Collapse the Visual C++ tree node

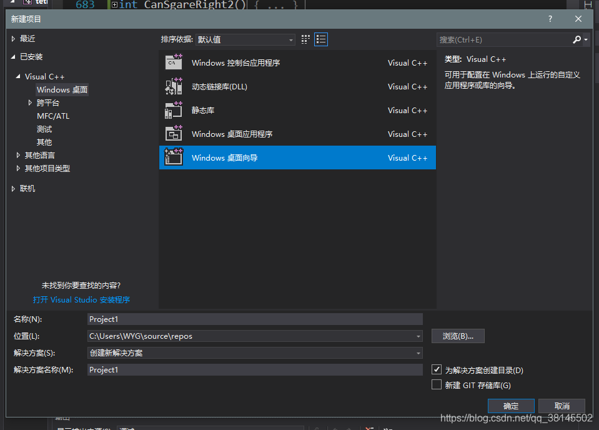18,76
